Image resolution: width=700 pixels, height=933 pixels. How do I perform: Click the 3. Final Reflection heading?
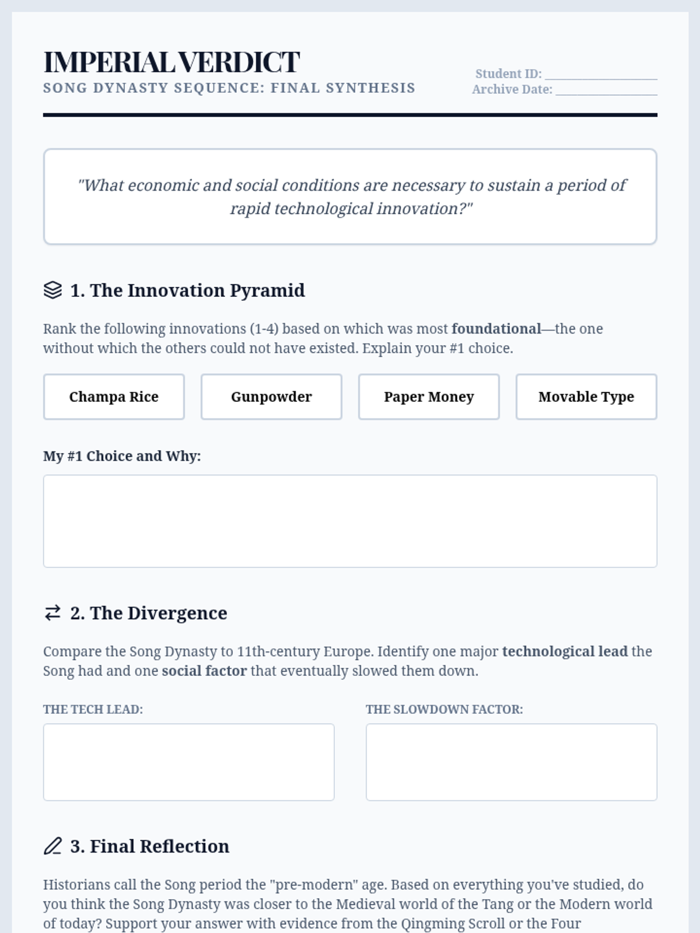pos(150,846)
